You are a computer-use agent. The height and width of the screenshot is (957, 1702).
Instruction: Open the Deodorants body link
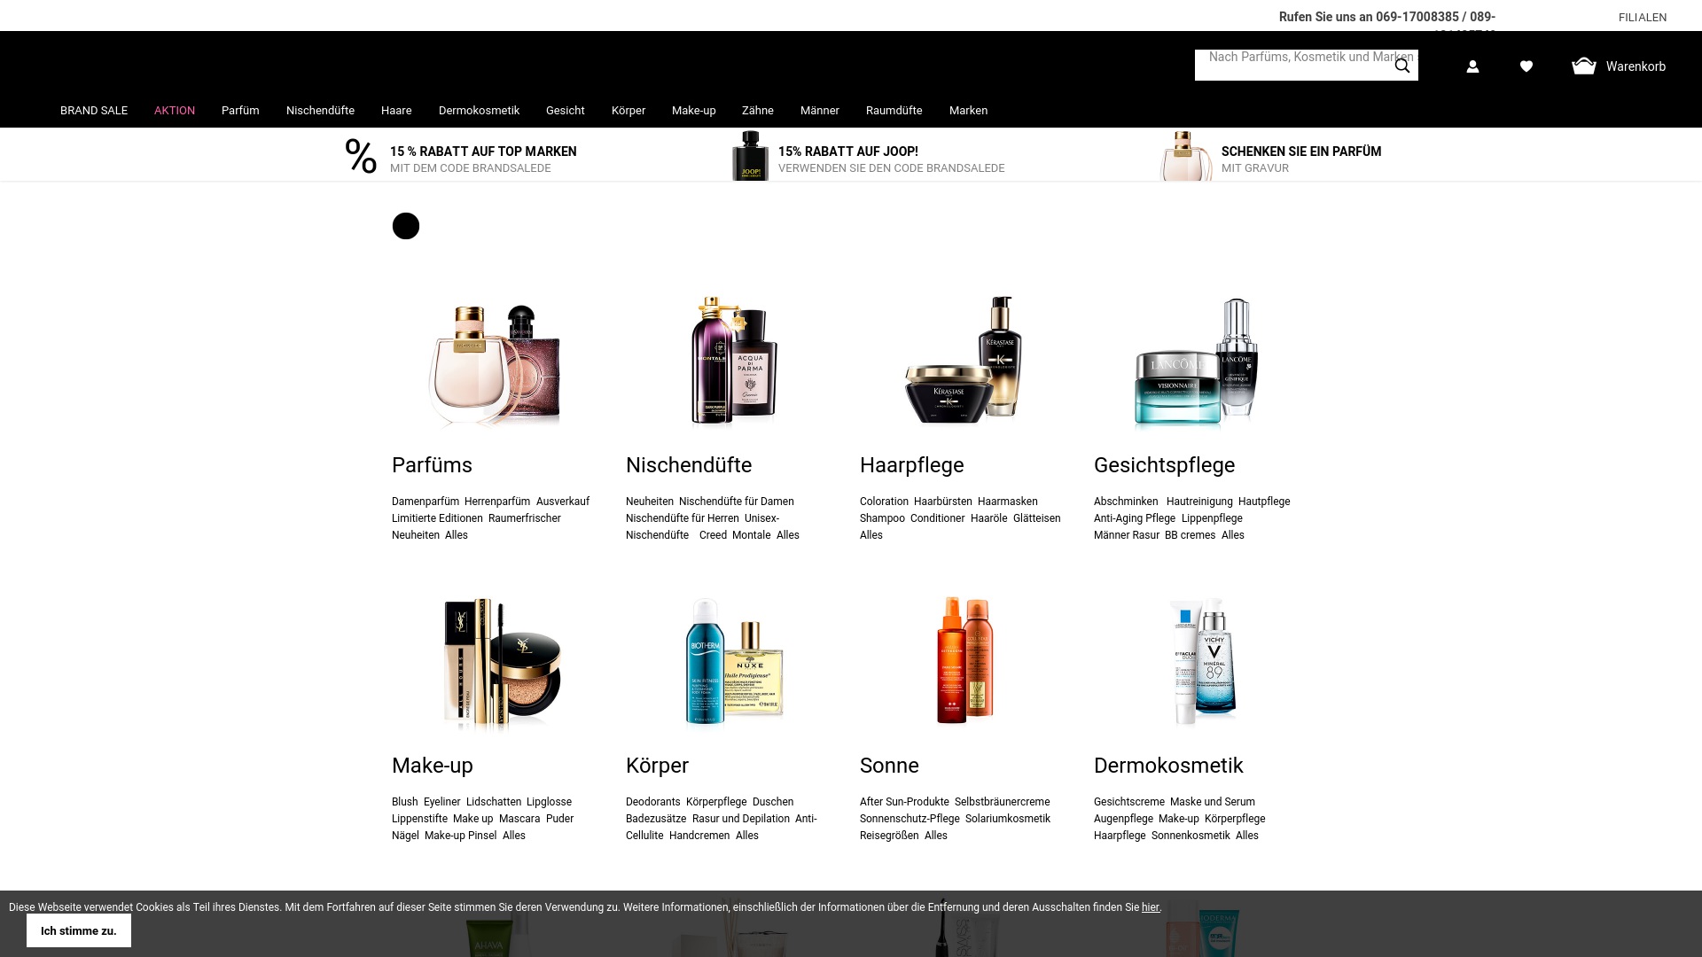[x=653, y=802]
